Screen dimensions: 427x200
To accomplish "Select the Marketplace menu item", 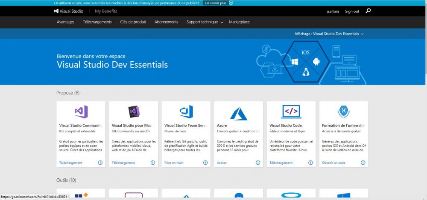I will coord(239,22).
